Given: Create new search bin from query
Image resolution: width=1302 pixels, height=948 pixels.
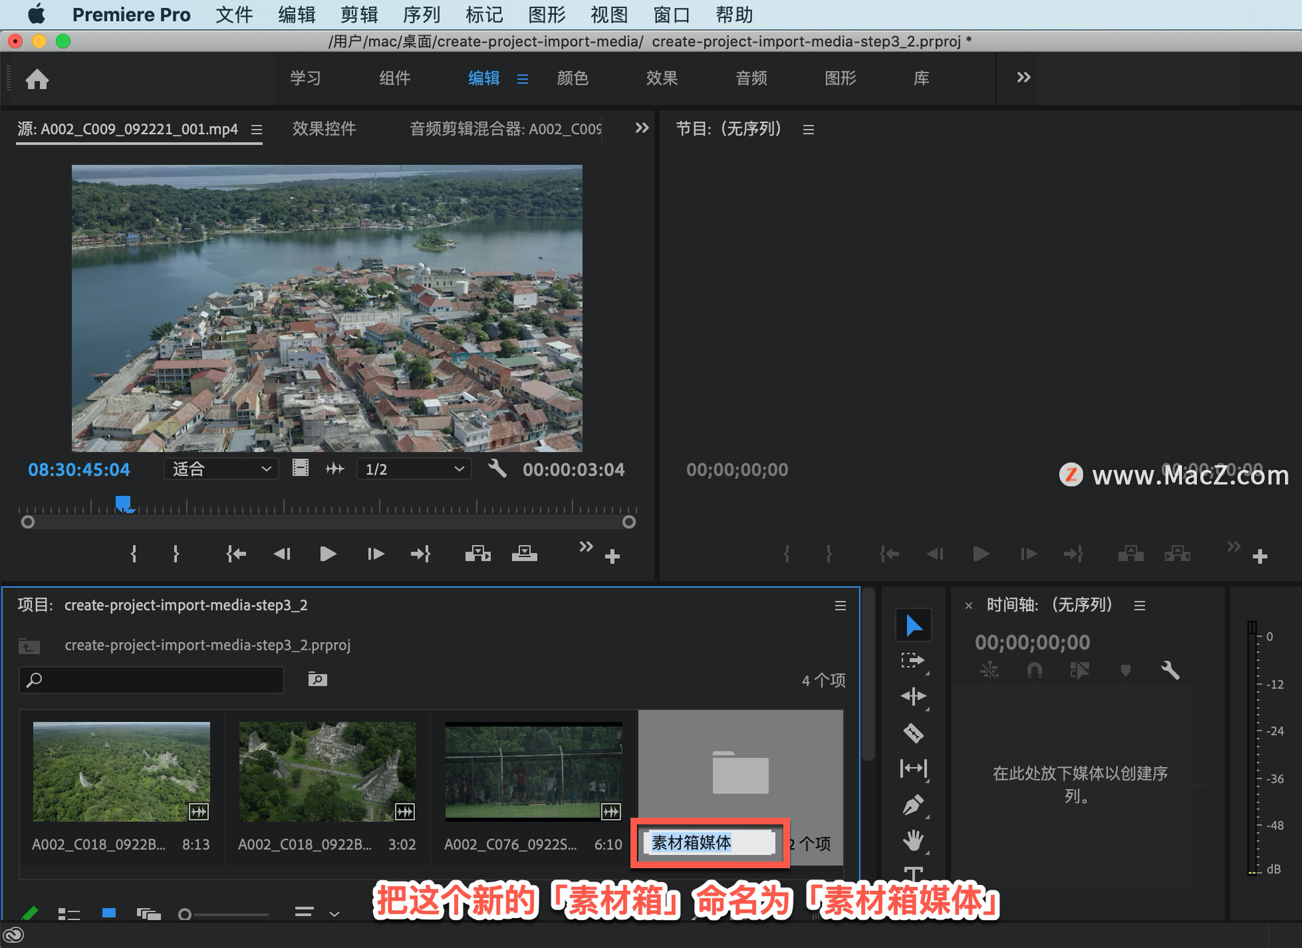Looking at the screenshot, I should point(317,679).
